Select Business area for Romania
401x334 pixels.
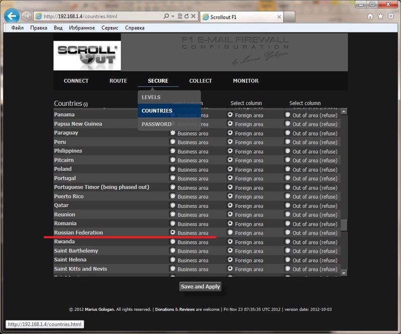click(172, 224)
